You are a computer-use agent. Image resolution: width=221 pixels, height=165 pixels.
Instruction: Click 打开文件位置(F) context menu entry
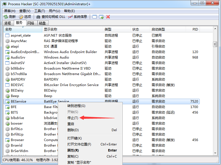click(x=79, y=144)
